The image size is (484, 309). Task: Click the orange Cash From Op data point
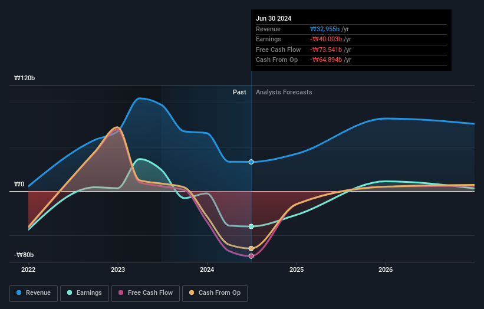251,248
